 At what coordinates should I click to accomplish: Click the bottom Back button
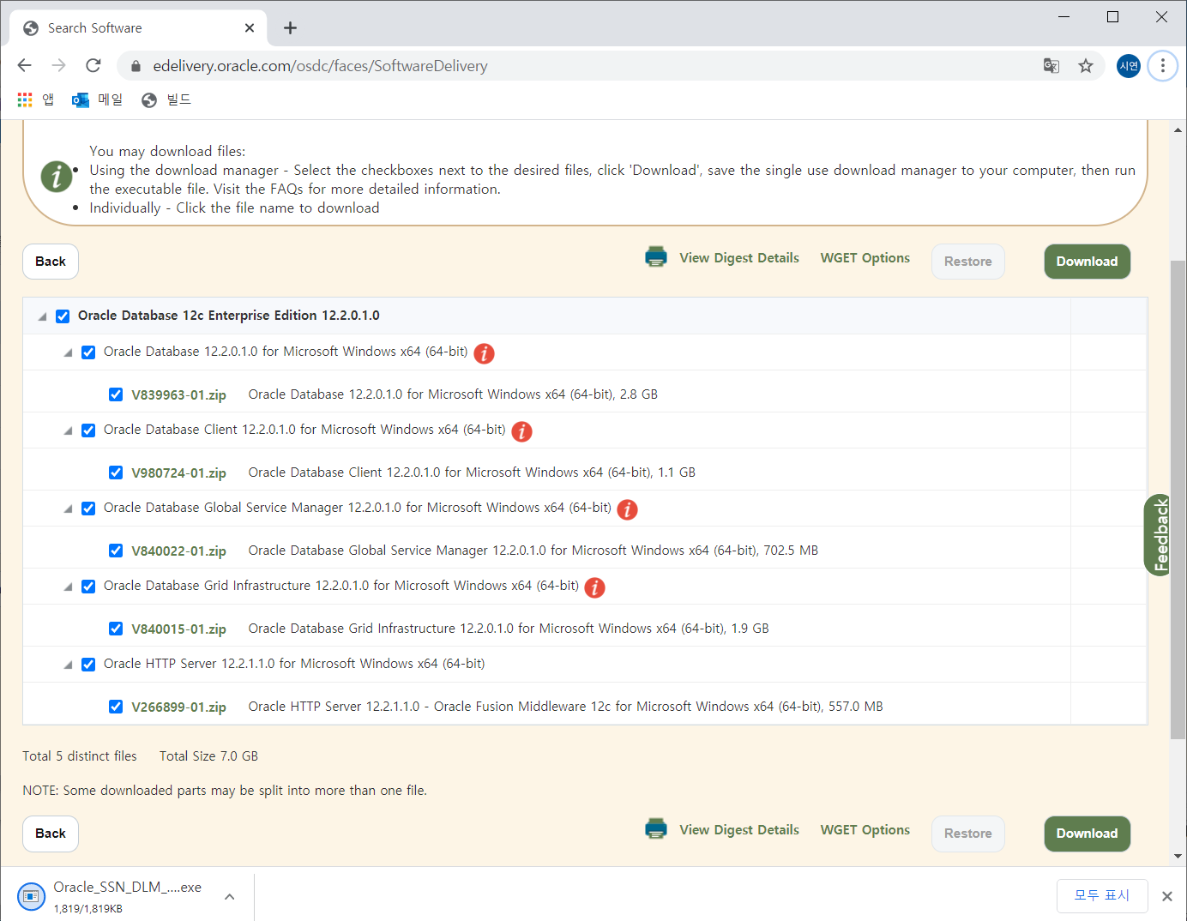tap(51, 834)
